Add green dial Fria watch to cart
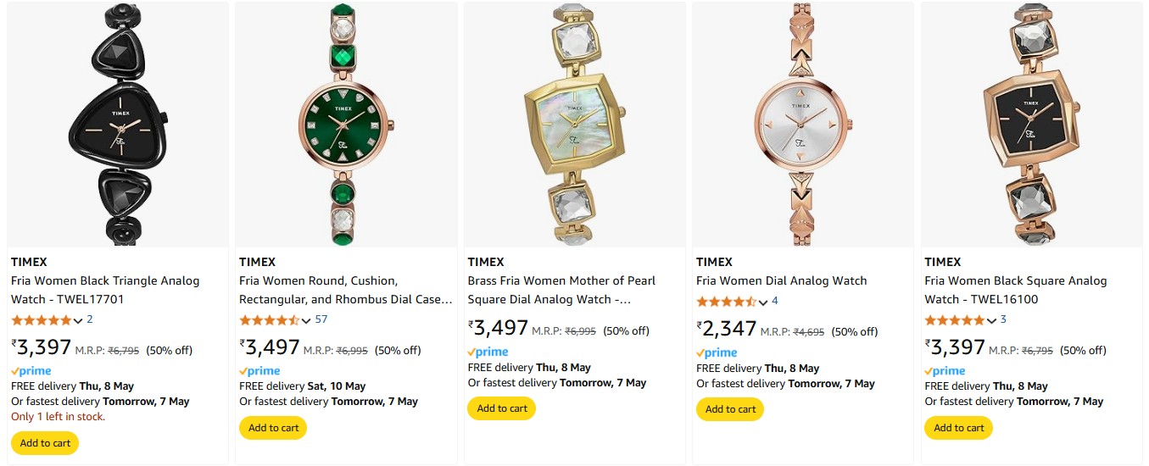The image size is (1149, 466). (x=273, y=428)
